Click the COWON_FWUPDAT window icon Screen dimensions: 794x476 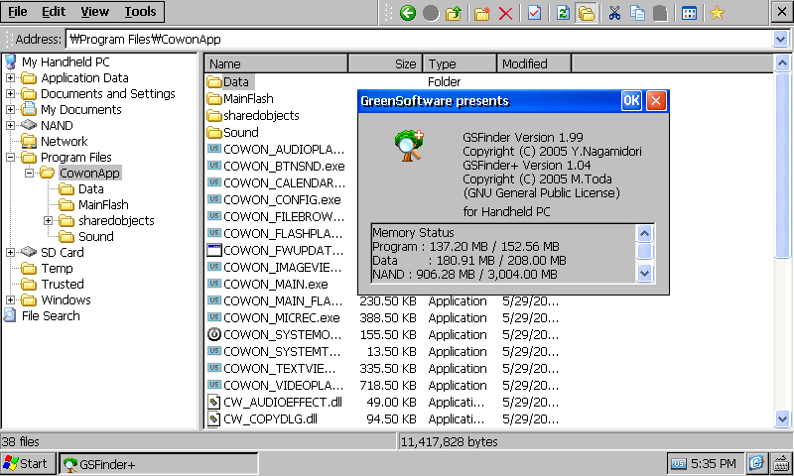(x=214, y=250)
